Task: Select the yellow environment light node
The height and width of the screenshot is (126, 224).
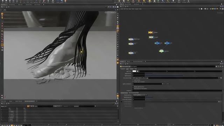Action: coord(150,33)
